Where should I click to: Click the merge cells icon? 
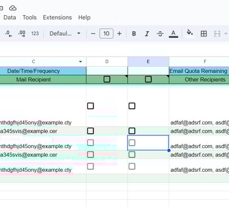click(x=217, y=34)
